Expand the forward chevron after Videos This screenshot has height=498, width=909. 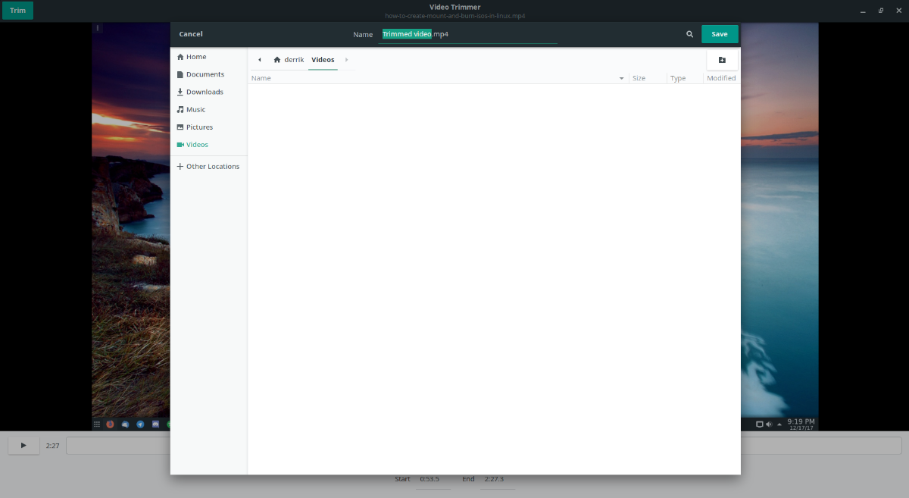coord(346,59)
